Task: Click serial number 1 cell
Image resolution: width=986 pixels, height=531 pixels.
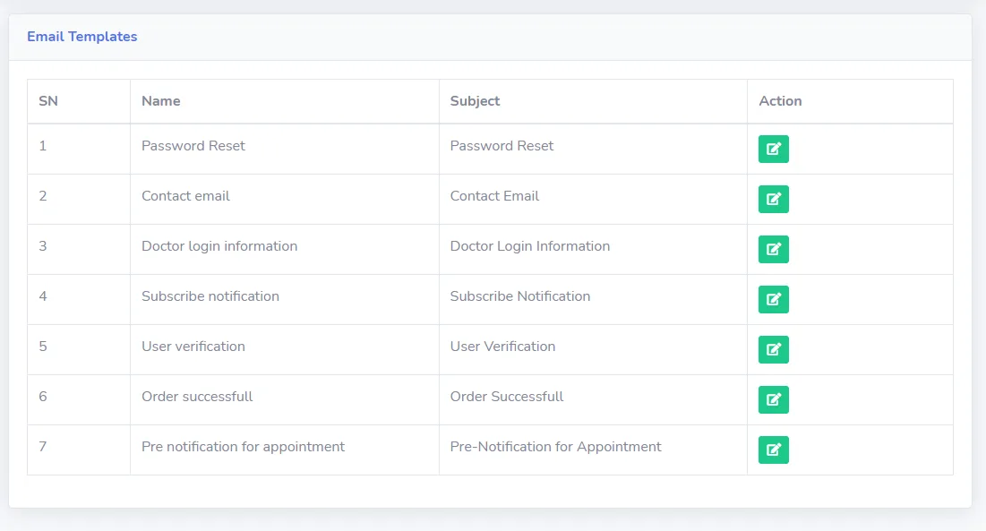Action: [x=79, y=149]
